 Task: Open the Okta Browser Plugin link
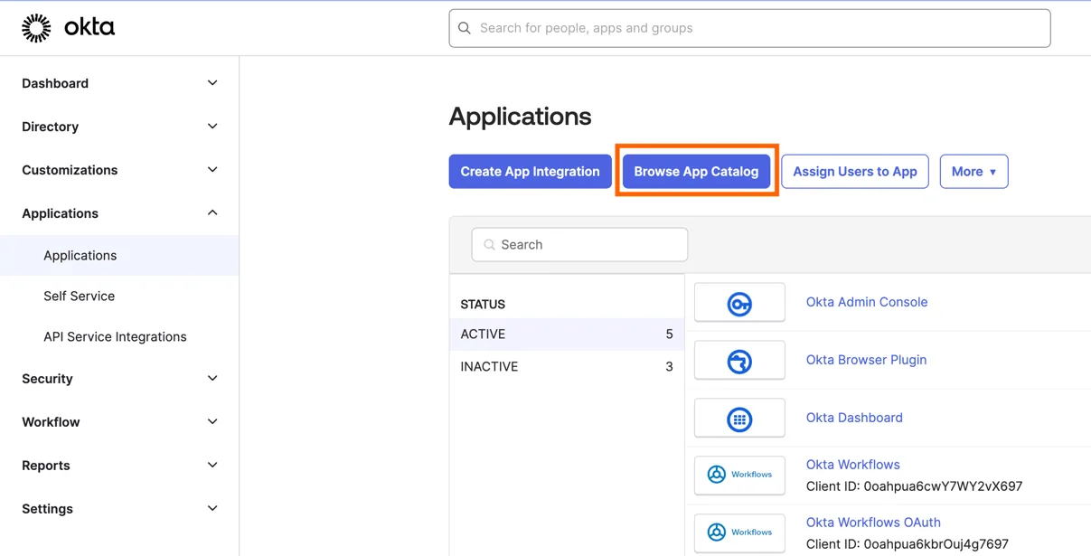pyautogui.click(x=866, y=360)
